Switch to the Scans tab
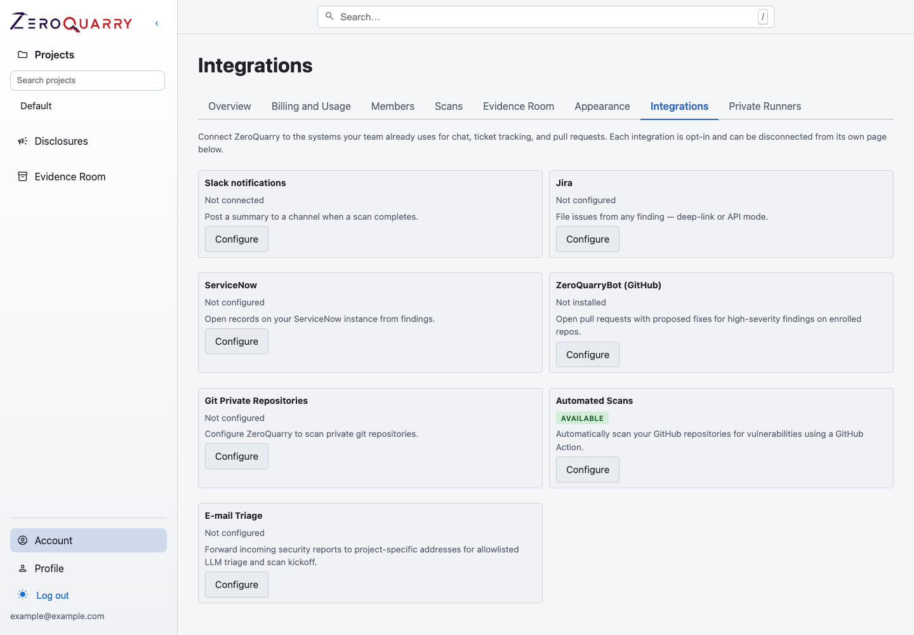Screen dimensions: 914x635 click(x=449, y=106)
